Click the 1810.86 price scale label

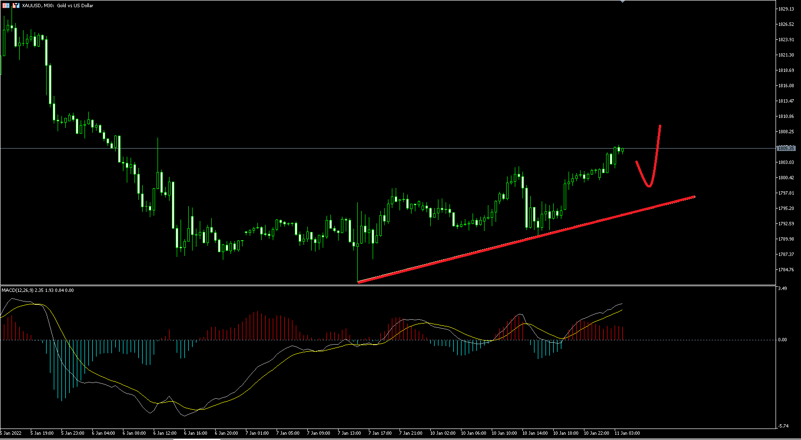point(786,116)
